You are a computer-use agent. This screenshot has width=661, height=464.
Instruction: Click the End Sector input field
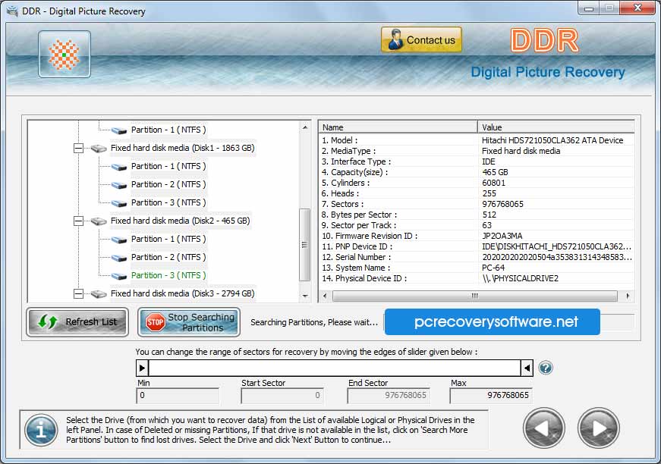coord(389,395)
